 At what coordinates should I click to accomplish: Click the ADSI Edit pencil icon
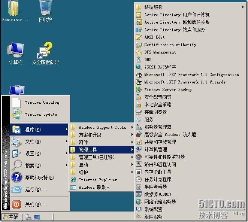pyautogui.click(x=139, y=37)
